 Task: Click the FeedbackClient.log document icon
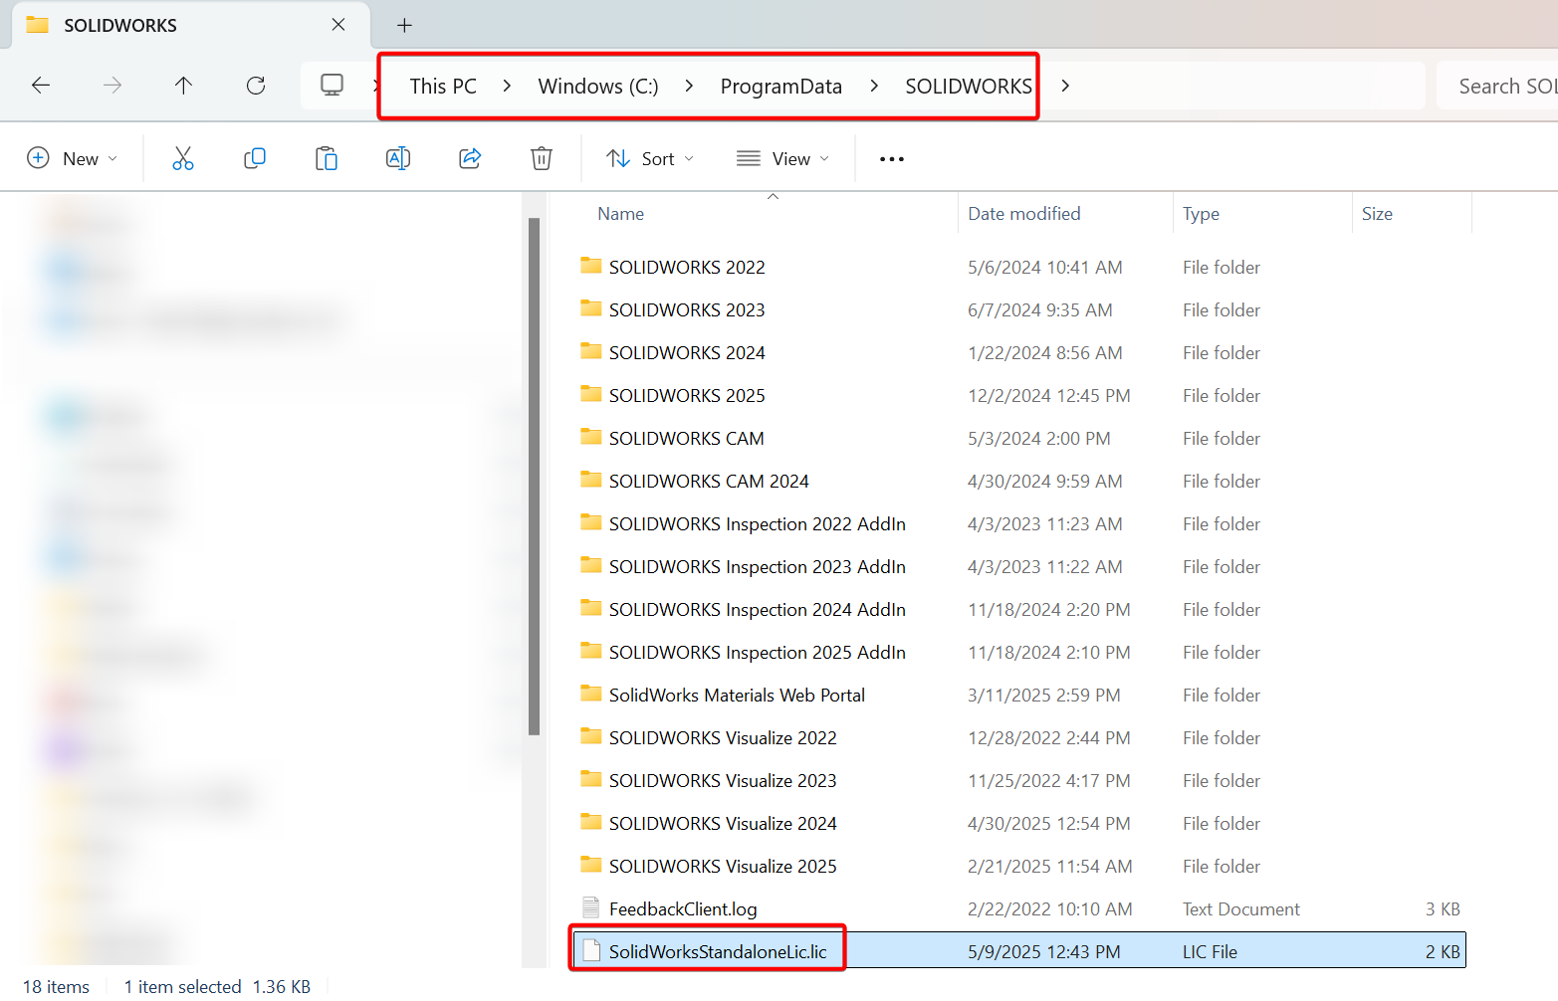pos(591,907)
